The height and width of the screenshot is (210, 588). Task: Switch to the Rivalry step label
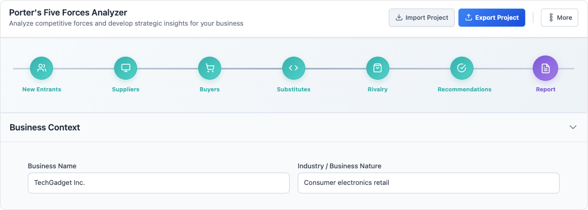click(378, 89)
